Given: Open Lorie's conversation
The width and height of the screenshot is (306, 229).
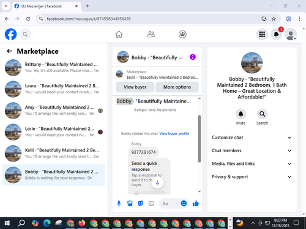Looking at the screenshot, I should pos(54,132).
